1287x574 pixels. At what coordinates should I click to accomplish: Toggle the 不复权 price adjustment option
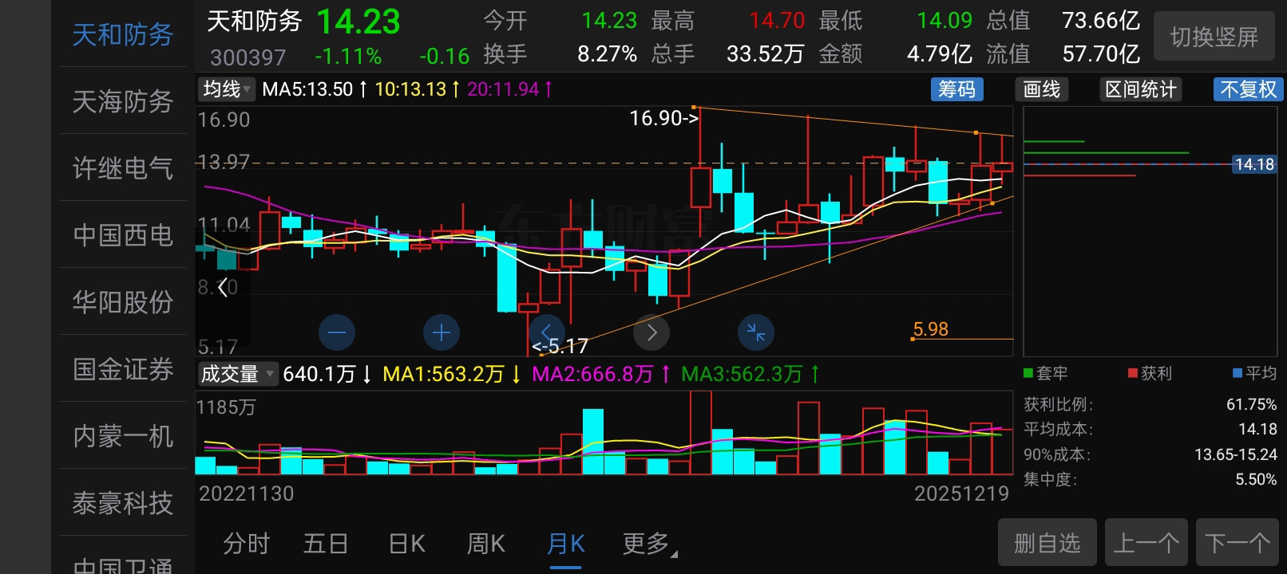[1248, 89]
